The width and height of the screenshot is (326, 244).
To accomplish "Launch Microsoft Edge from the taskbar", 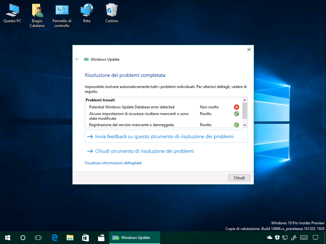I will 54,238.
